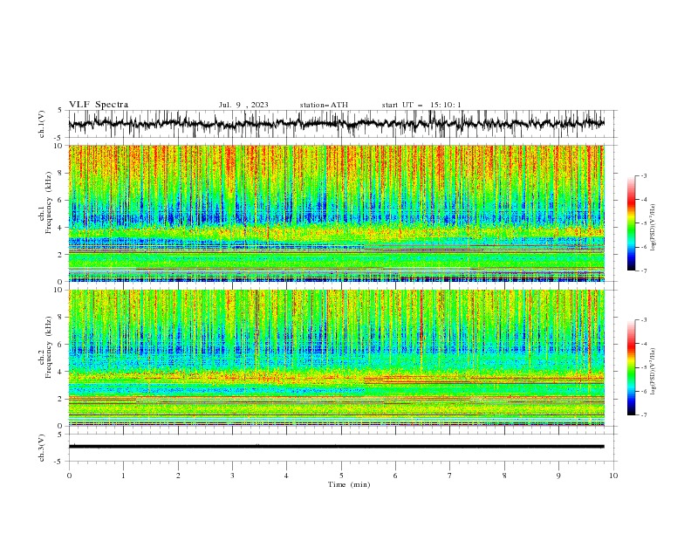Click the 'ch.1(V)' waveform axis label
Viewport: 691px width, 534px height.
tap(42, 124)
